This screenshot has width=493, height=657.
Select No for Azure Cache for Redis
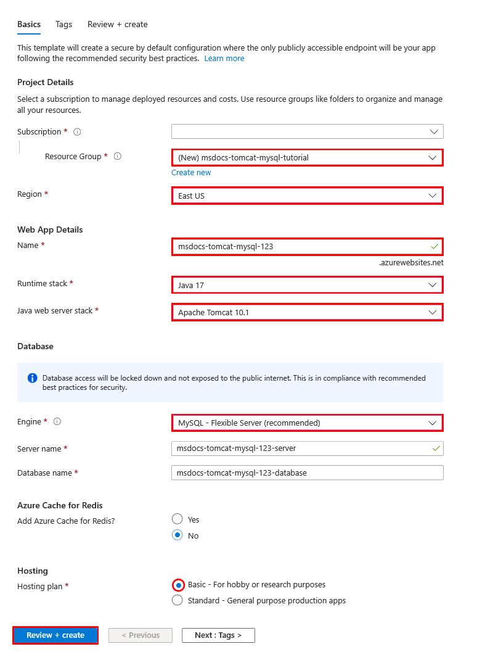pyautogui.click(x=177, y=535)
